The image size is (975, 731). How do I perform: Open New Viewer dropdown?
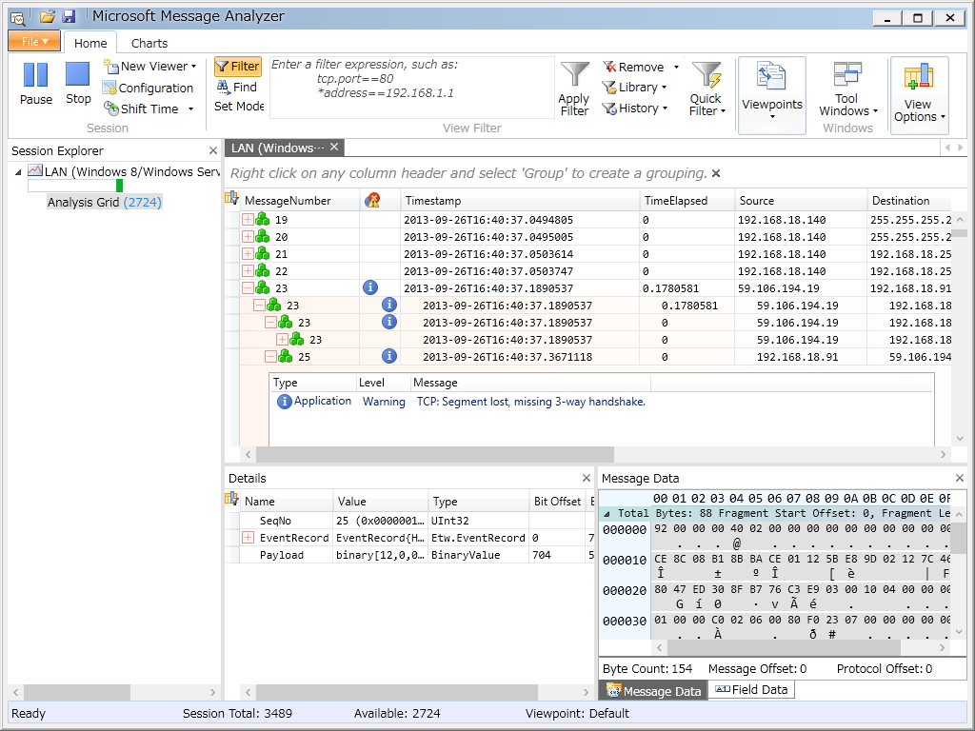click(149, 66)
